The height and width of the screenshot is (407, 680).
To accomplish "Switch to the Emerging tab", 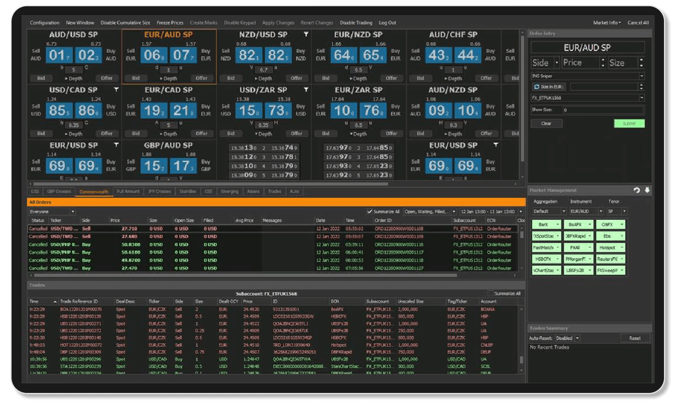I will click(x=229, y=192).
